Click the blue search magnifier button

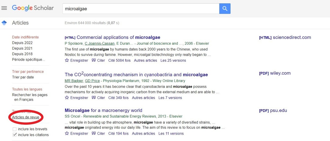(225, 9)
